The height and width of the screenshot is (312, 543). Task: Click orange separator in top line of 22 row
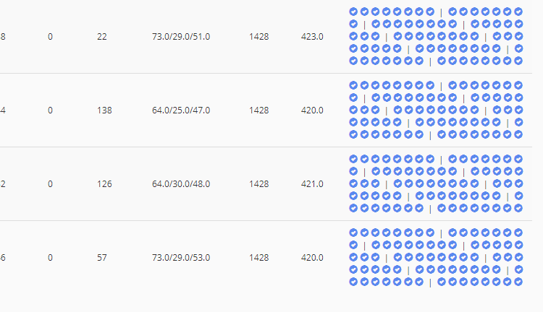[441, 12]
